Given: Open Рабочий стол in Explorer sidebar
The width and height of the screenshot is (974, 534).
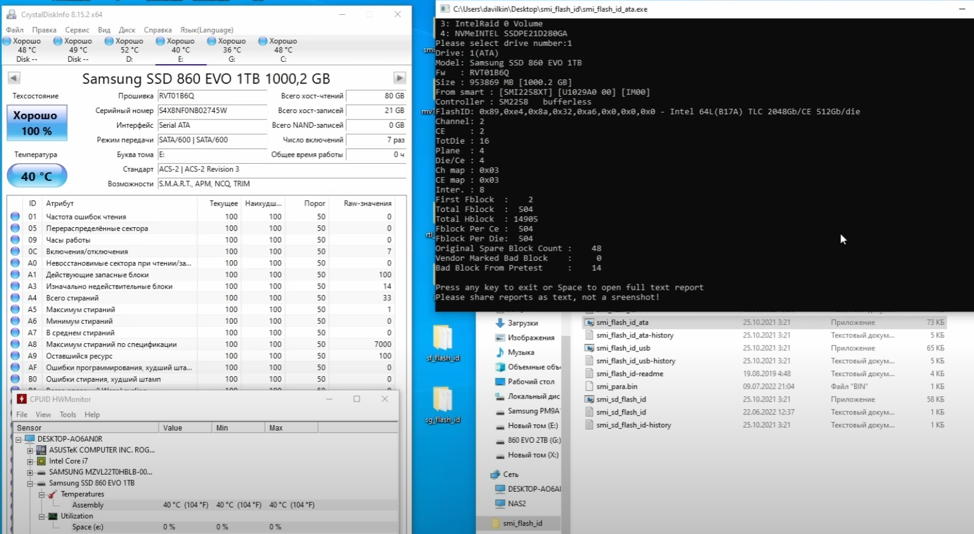Looking at the screenshot, I should pyautogui.click(x=531, y=382).
